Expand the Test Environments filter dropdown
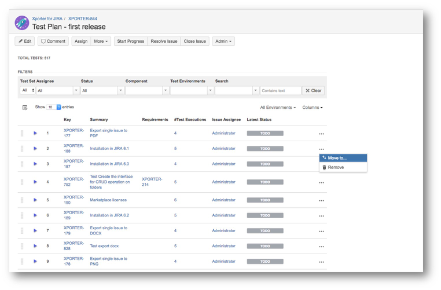The height and width of the screenshot is (290, 441). 211,90
